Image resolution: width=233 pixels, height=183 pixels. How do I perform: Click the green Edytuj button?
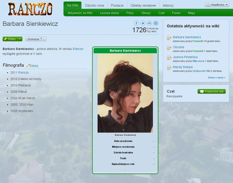pyautogui.click(x=10, y=39)
